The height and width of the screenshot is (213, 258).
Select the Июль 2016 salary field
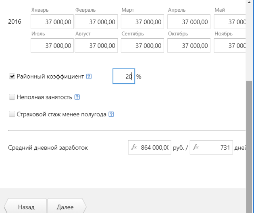point(52,45)
